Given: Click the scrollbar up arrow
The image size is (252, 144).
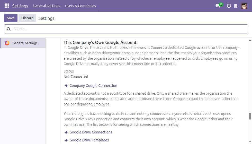Looking at the screenshot, I should (x=250, y=40).
